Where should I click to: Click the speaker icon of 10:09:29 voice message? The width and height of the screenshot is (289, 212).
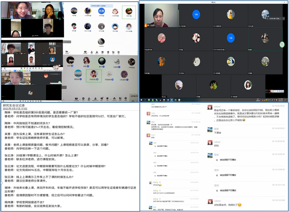[x=217, y=159]
